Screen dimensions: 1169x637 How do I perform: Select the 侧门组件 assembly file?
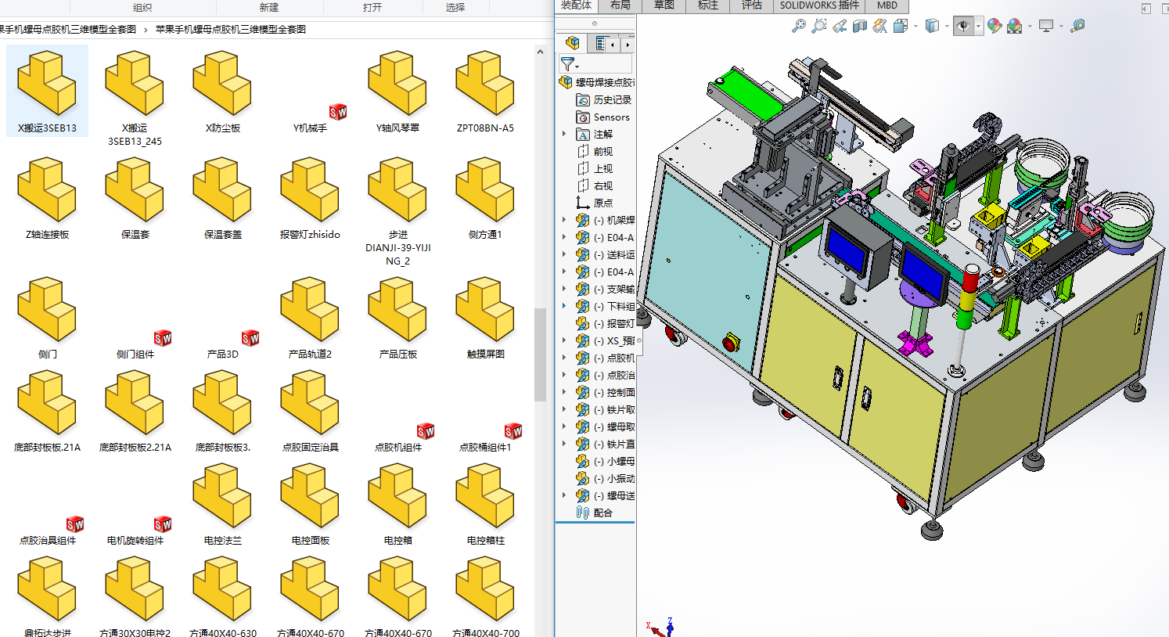135,345
